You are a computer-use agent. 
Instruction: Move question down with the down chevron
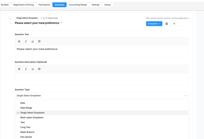(10, 23)
